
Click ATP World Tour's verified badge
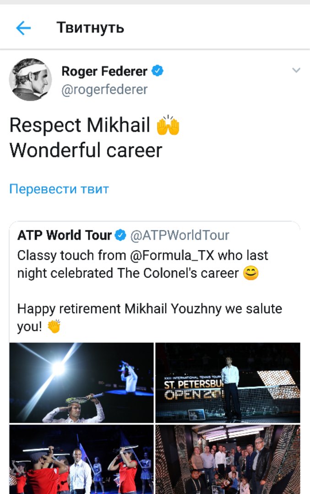tap(120, 236)
